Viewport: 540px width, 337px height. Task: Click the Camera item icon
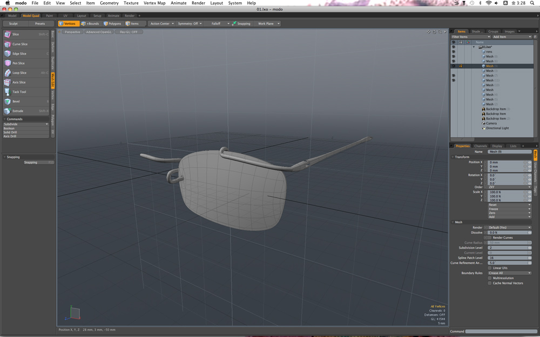tap(483, 123)
